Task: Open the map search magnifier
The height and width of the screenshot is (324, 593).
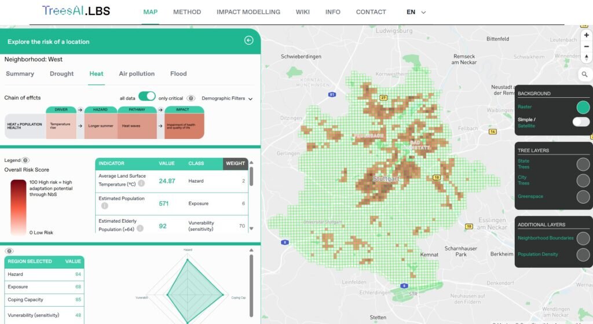Action: (585, 75)
